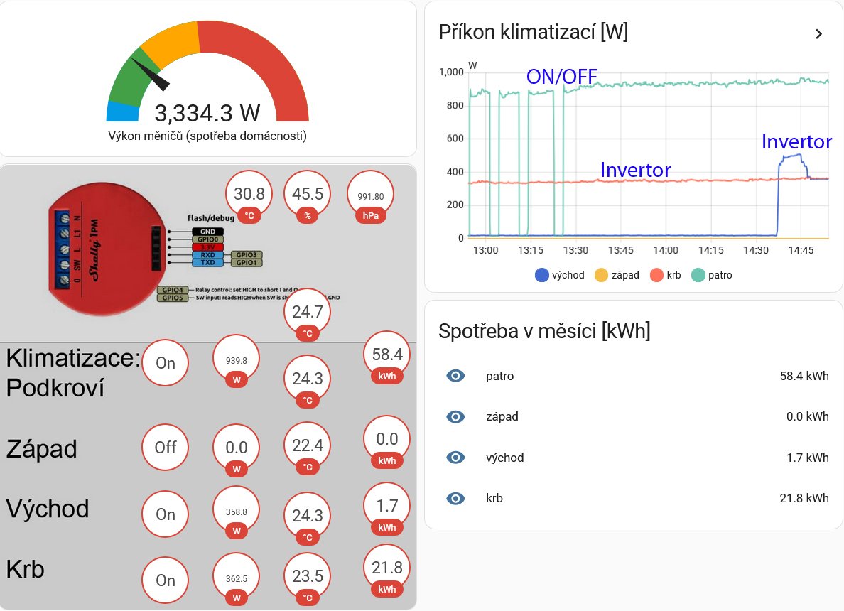Click the patro row label in Spotřeba list
This screenshot has width=844, height=611.
point(499,376)
